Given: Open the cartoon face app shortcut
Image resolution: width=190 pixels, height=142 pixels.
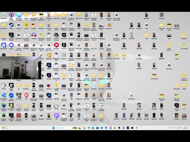Looking at the screenshot, I should [x=4, y=85].
